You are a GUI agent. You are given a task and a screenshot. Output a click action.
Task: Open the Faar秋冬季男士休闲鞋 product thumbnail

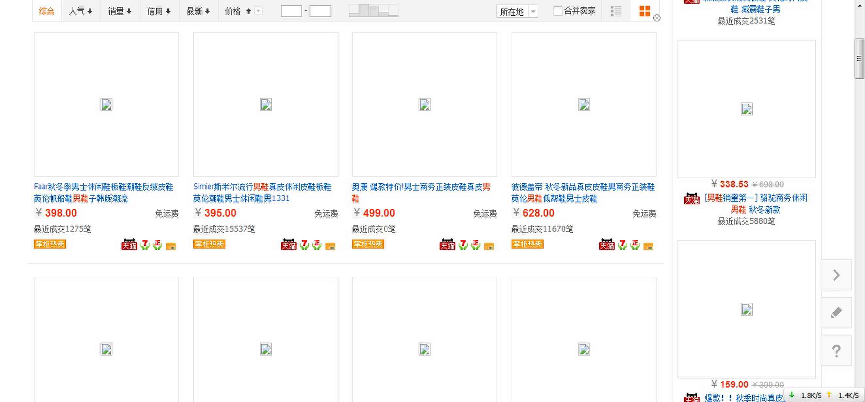106,104
